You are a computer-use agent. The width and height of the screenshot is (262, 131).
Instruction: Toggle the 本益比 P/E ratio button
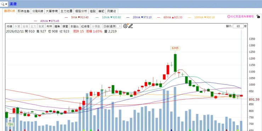[x=74, y=26]
